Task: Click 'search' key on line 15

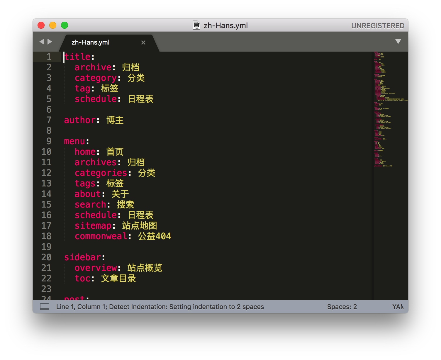Action: click(x=90, y=204)
